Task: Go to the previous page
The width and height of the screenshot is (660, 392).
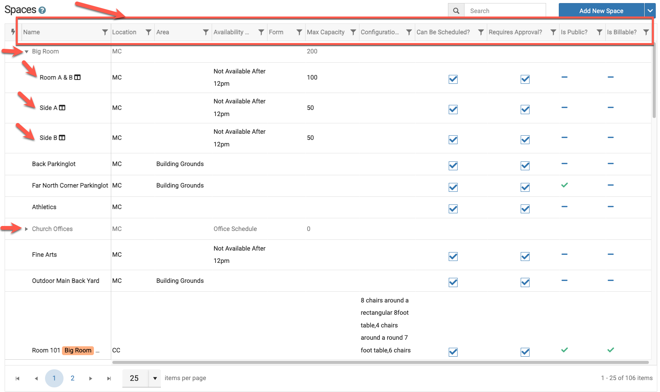Action: [x=36, y=379]
